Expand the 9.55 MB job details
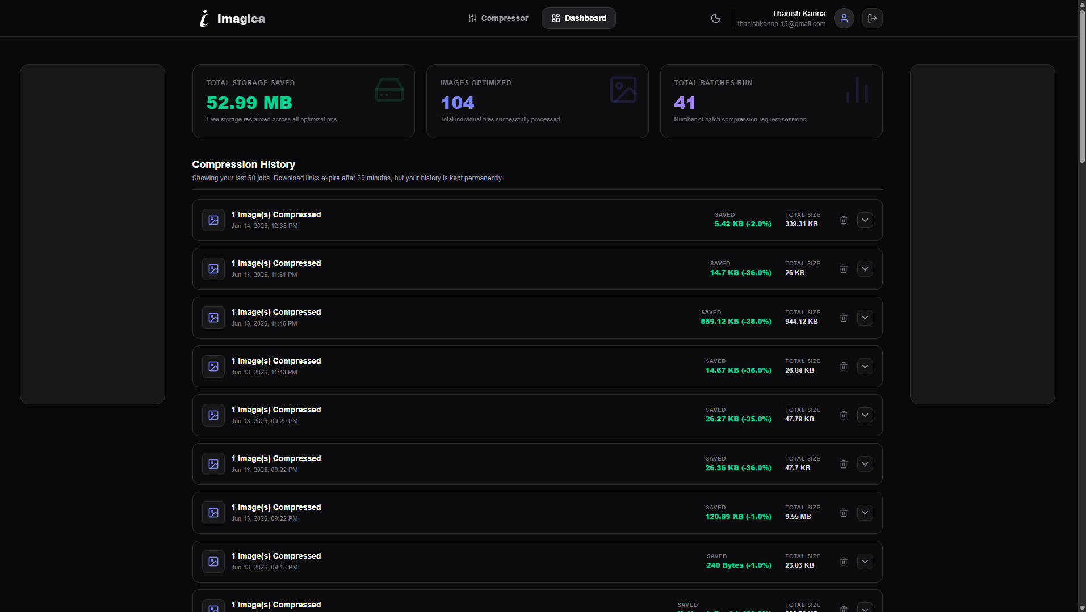The height and width of the screenshot is (612, 1086). pyautogui.click(x=865, y=513)
